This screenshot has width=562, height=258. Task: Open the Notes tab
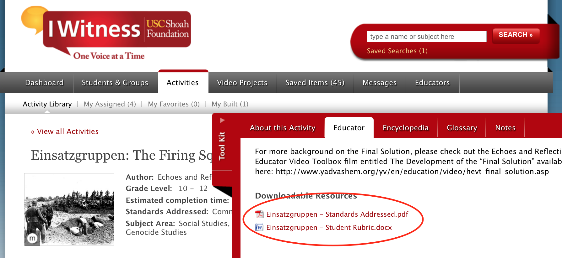505,128
